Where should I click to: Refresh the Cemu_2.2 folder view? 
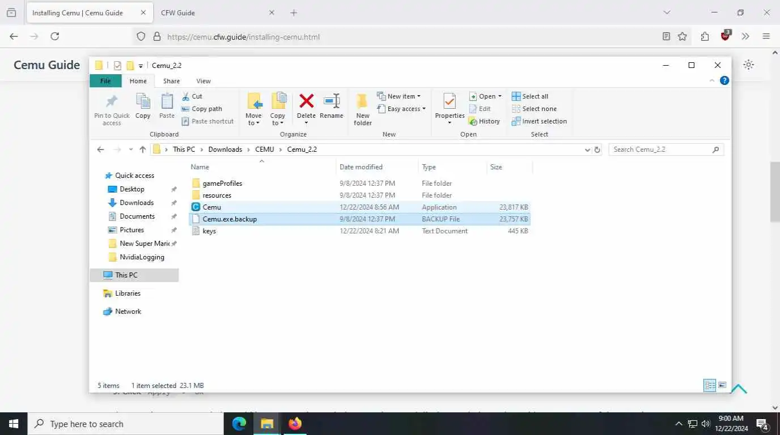(x=597, y=150)
